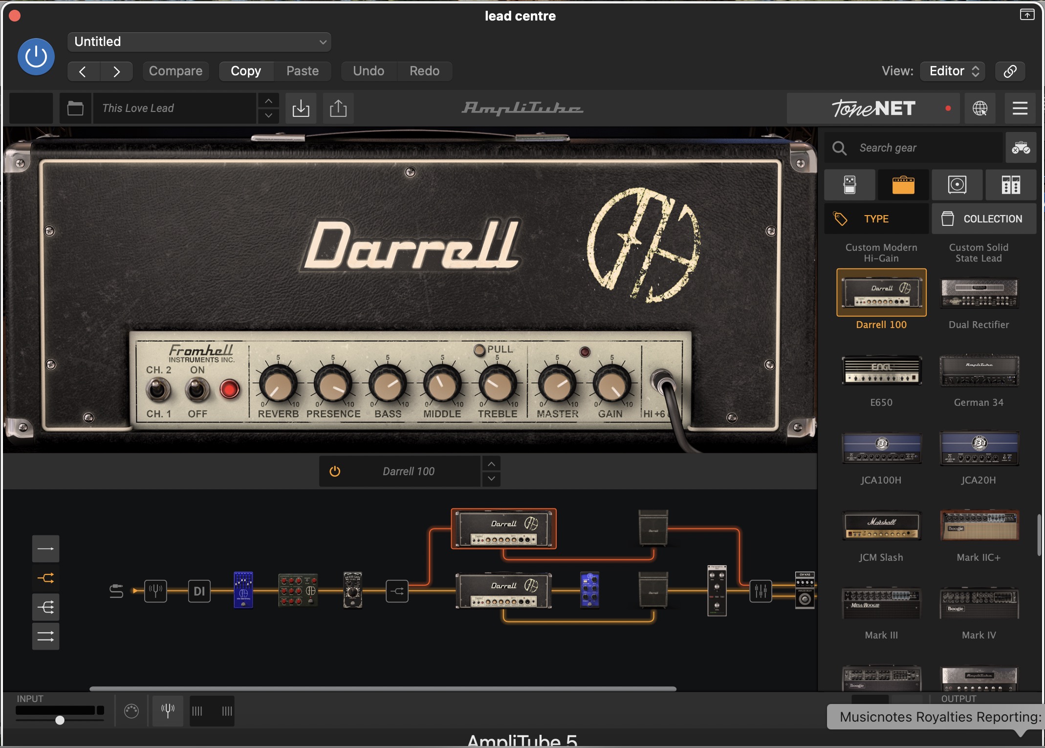
Task: Select the two-path split routing icon
Action: pos(46,578)
